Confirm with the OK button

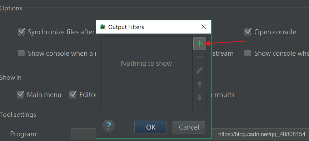click(150, 127)
